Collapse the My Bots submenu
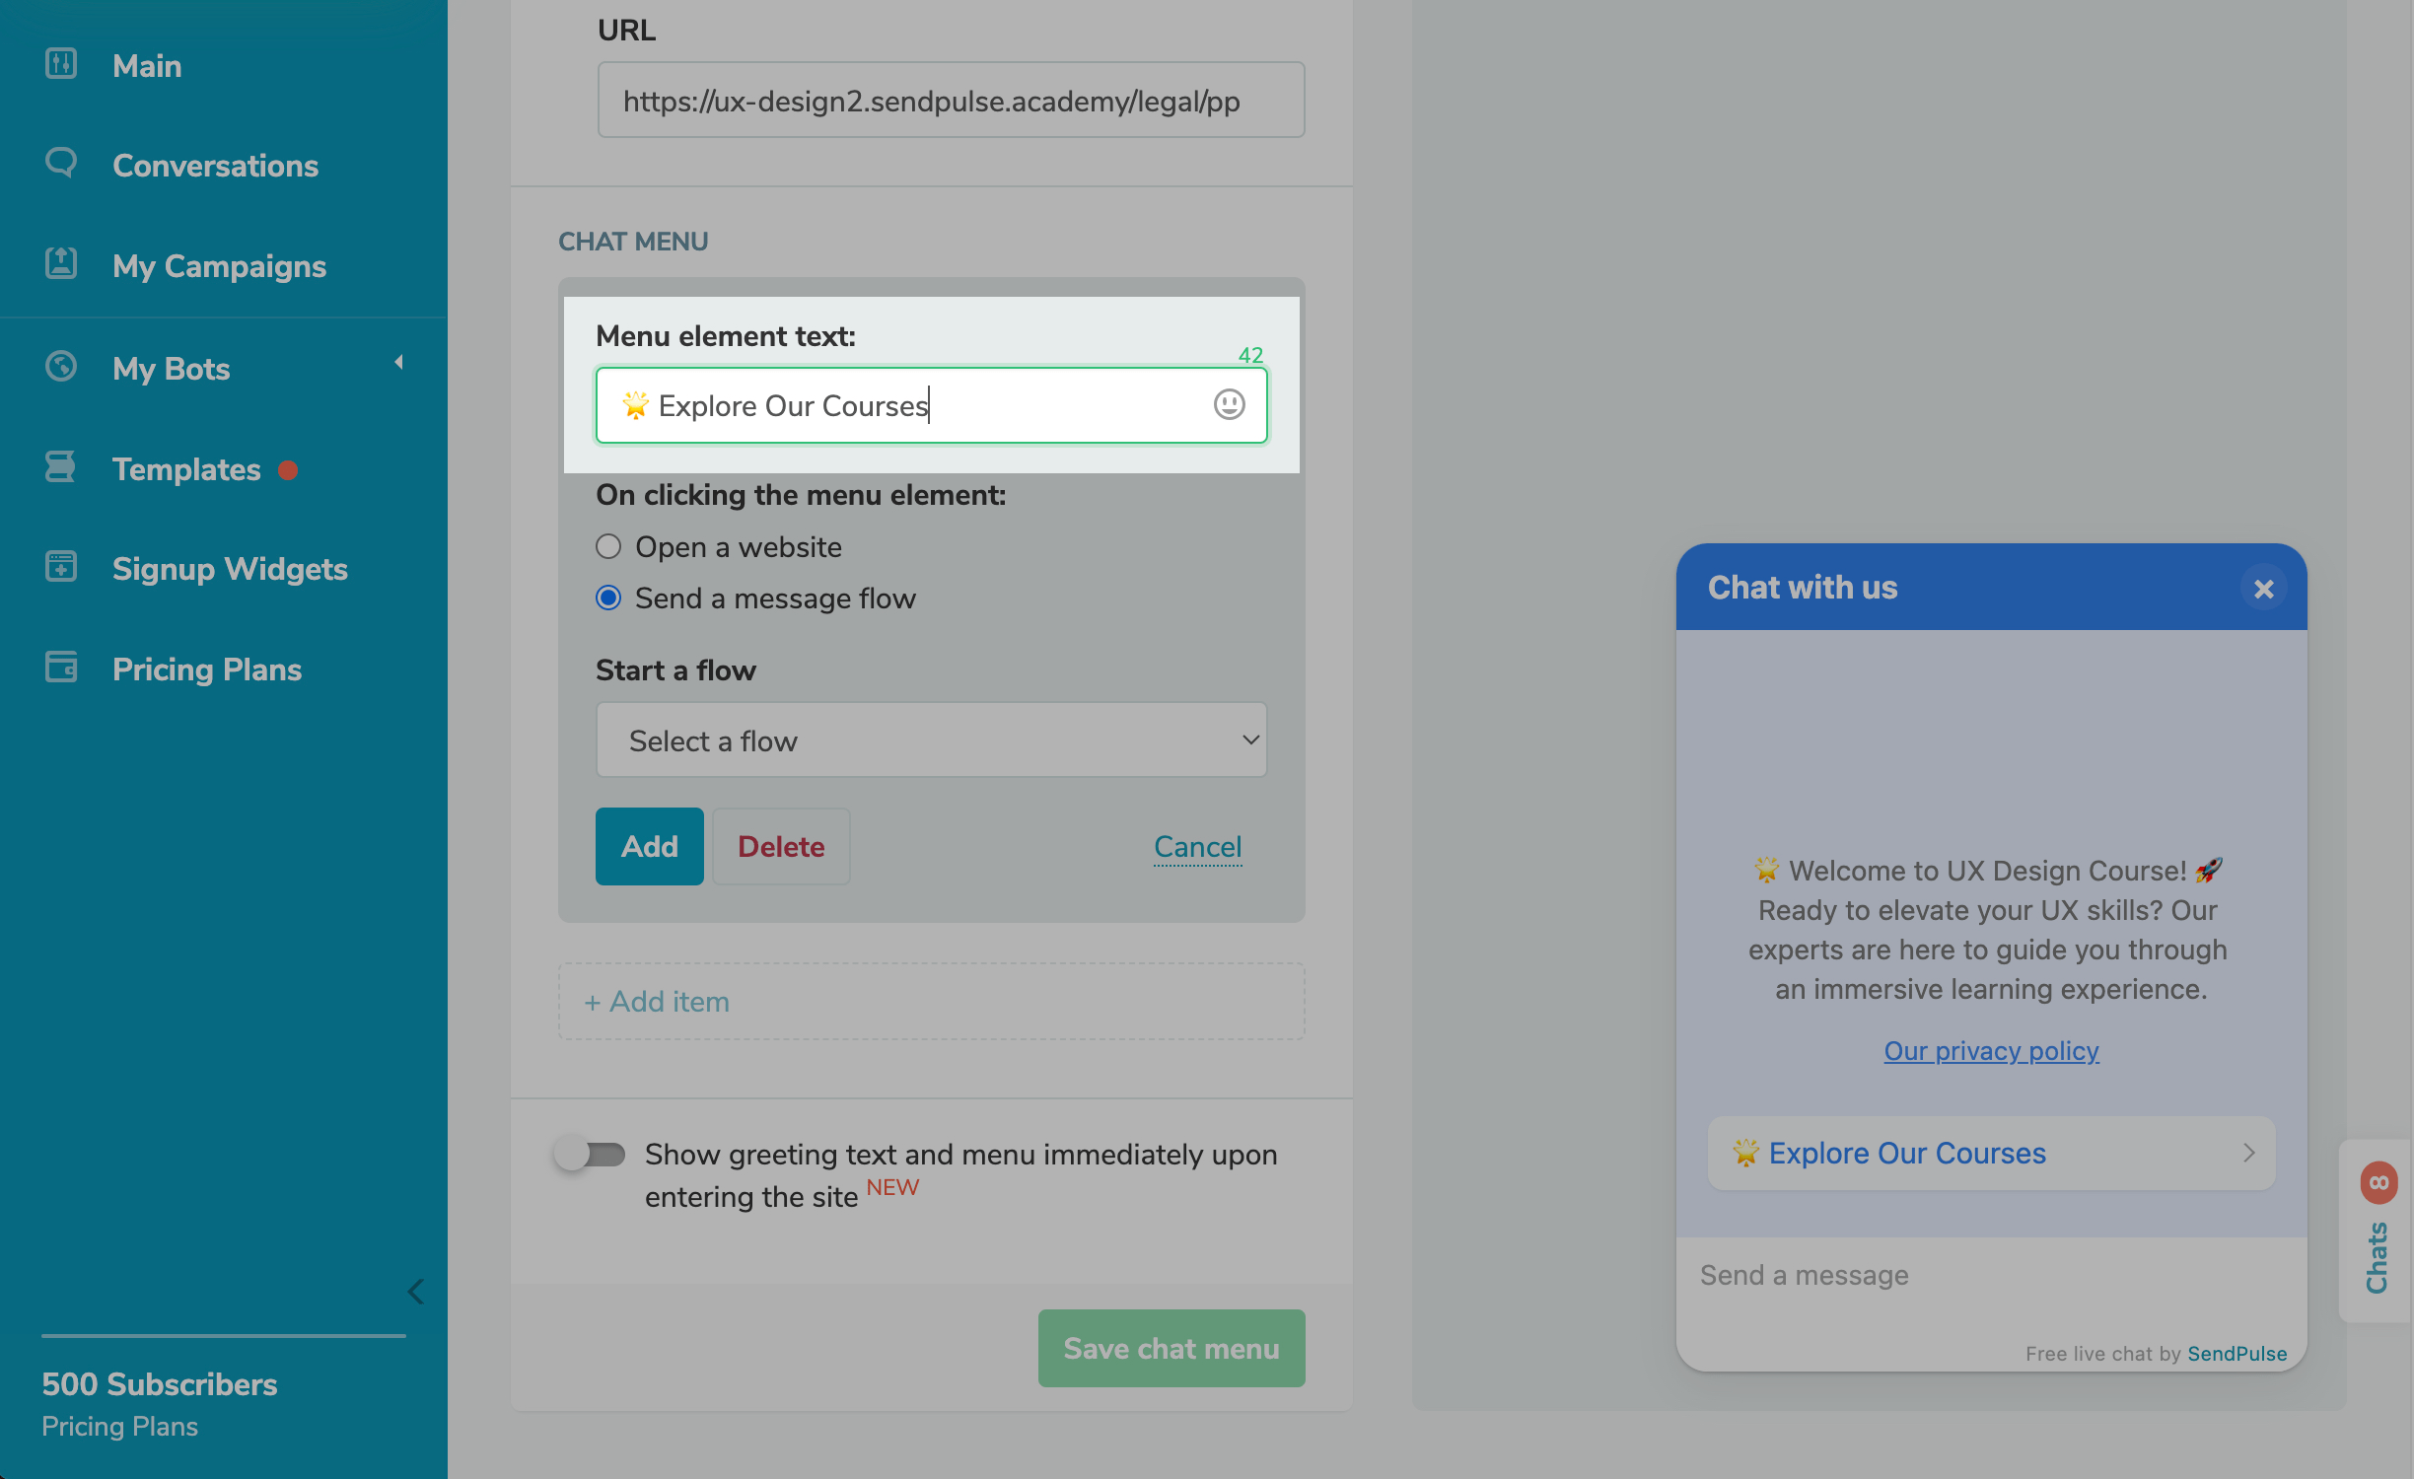 [x=398, y=363]
